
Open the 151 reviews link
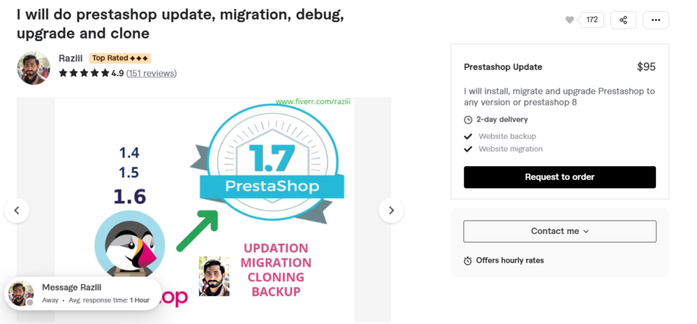[152, 74]
